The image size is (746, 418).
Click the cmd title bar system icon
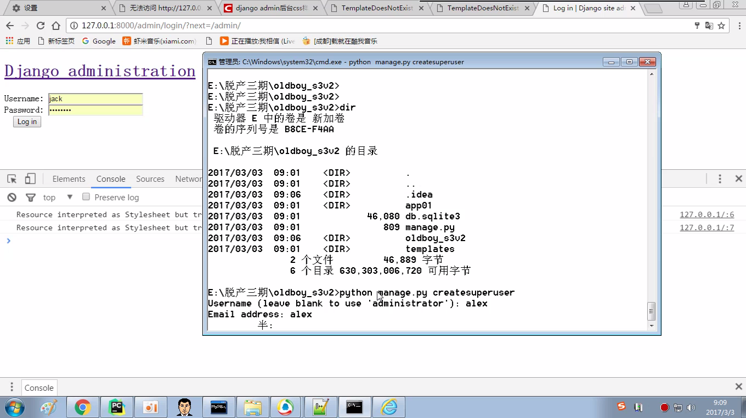[x=212, y=62]
